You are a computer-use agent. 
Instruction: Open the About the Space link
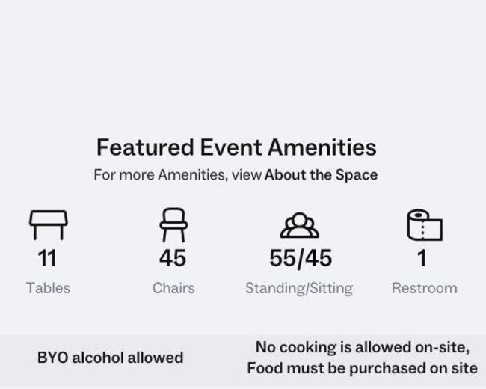(321, 174)
